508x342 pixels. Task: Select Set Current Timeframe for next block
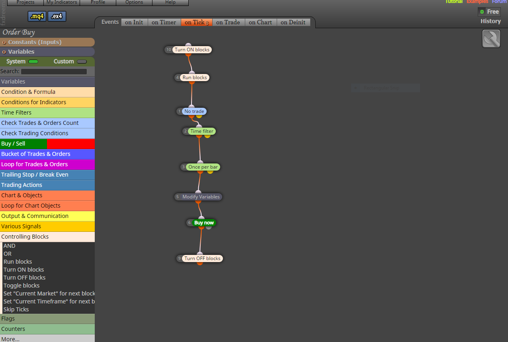pyautogui.click(x=49, y=301)
